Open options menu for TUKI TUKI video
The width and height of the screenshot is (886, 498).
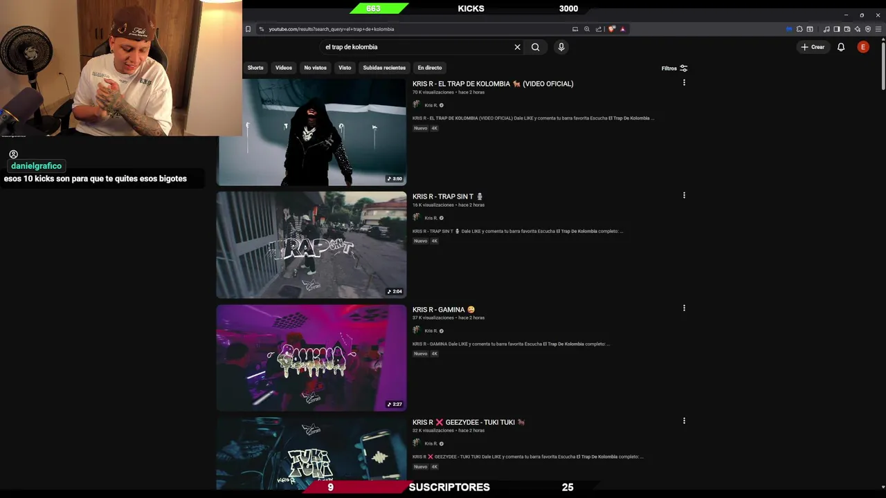(x=684, y=421)
